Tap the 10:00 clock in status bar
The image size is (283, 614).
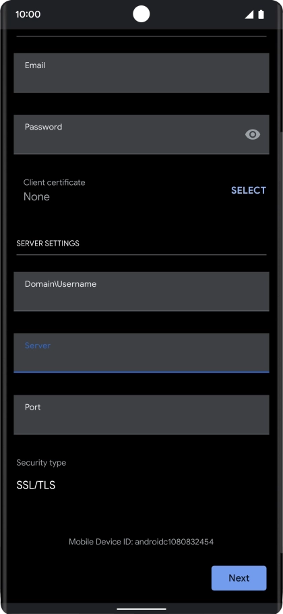tap(28, 14)
